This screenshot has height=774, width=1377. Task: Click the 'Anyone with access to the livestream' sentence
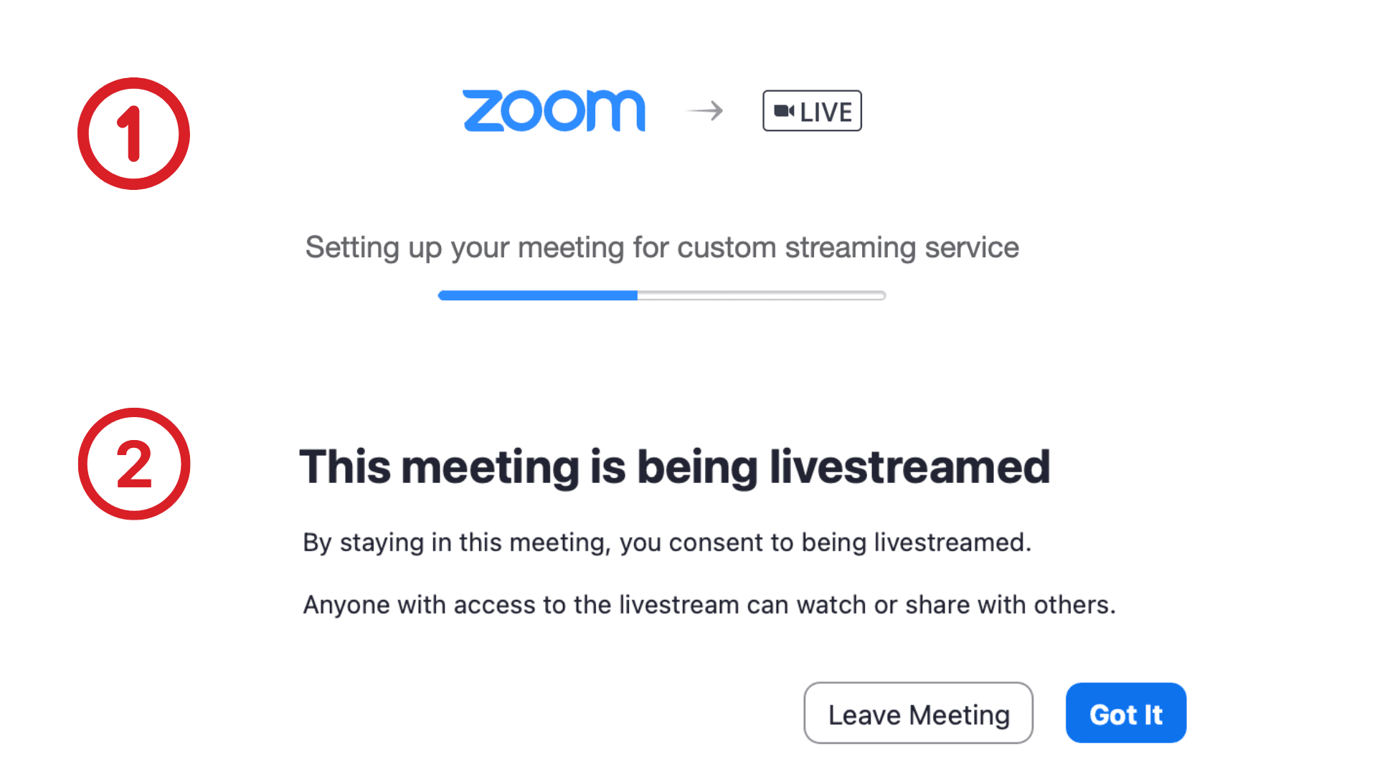(709, 605)
